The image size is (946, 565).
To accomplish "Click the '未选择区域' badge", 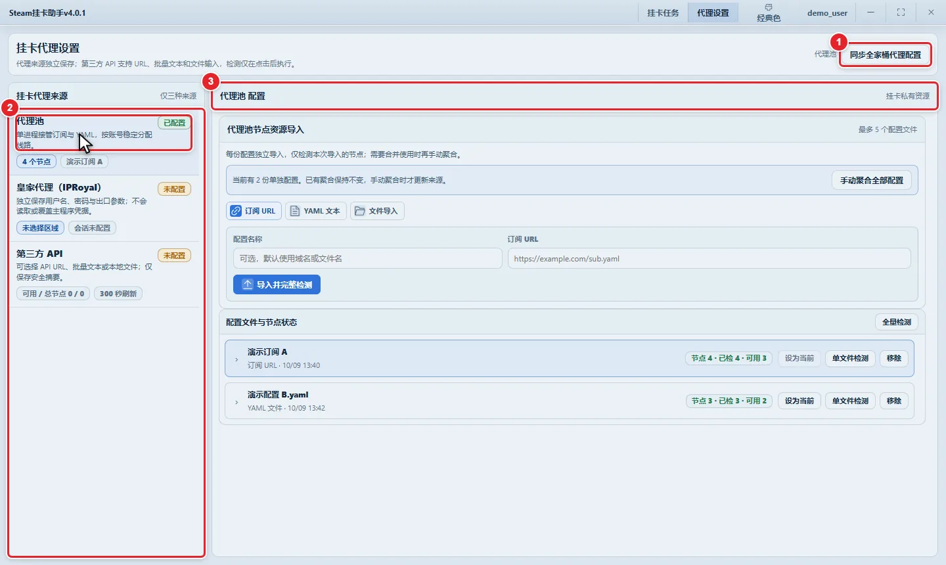I will [40, 228].
